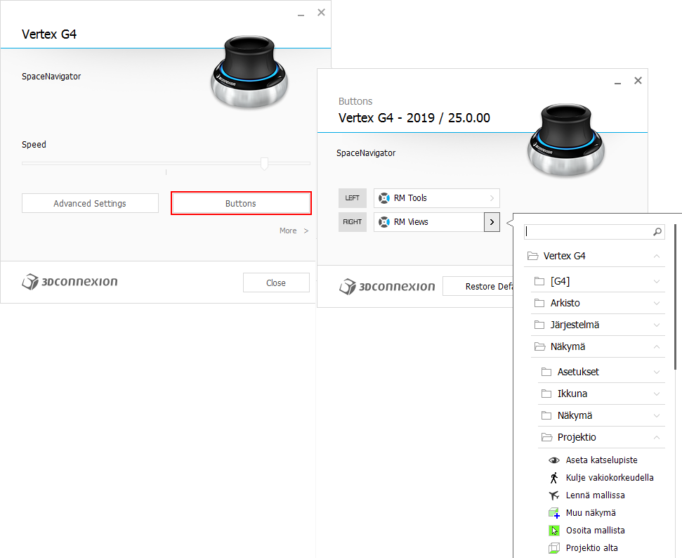Screen dimensions: 682x558
Task: Click the RM Tools radial menu icon
Action: tap(384, 198)
